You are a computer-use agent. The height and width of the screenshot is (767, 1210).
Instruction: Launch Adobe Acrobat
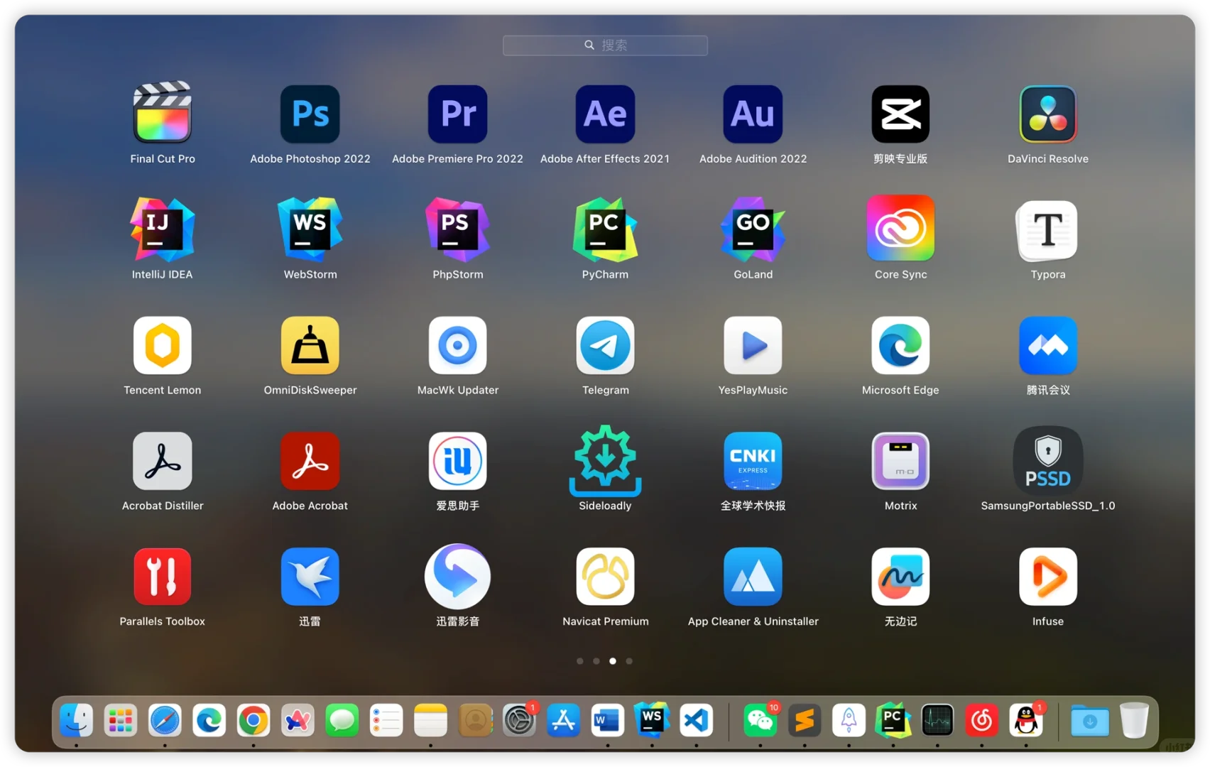click(x=310, y=461)
